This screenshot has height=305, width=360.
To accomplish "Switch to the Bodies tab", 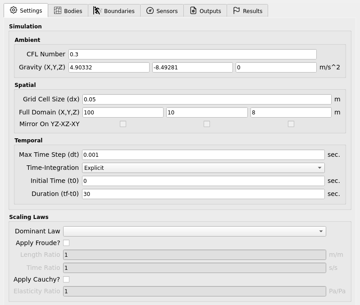I will coord(68,11).
